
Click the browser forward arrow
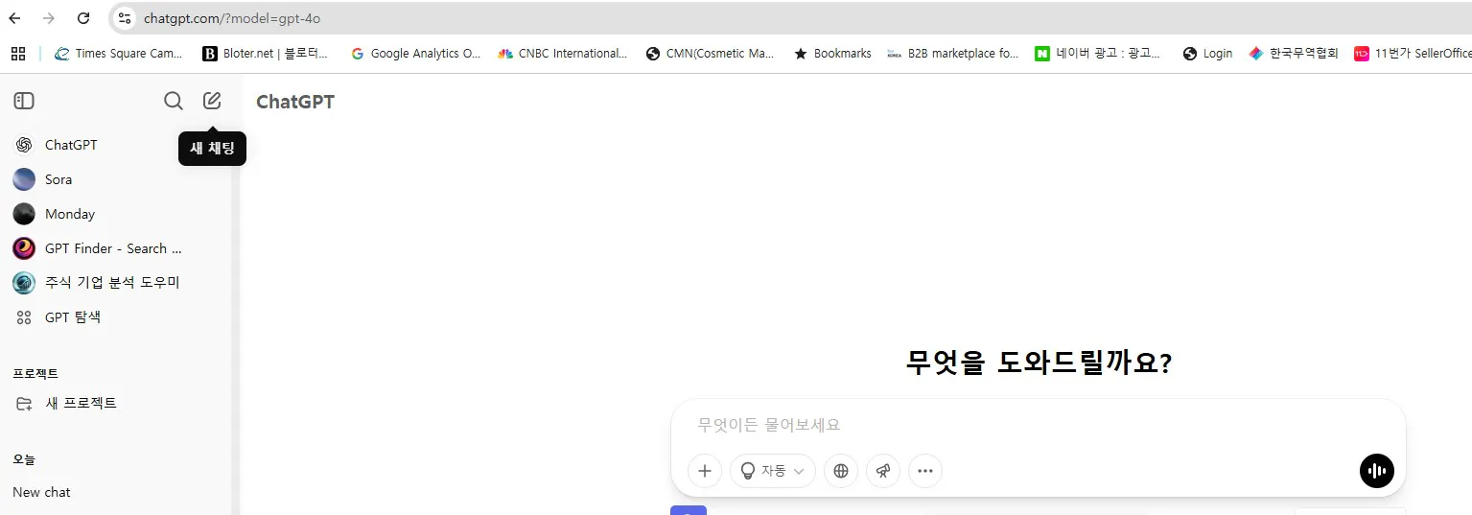pyautogui.click(x=49, y=18)
